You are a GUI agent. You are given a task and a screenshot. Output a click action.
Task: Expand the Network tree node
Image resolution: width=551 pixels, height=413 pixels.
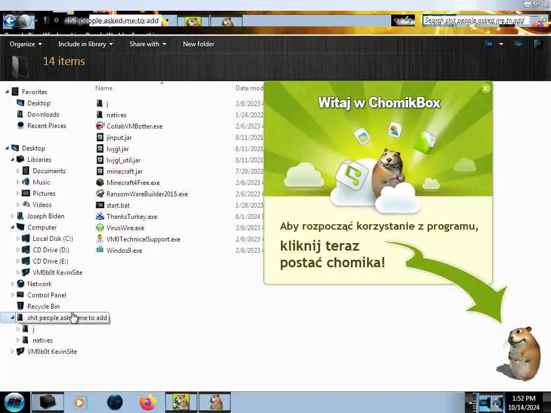tap(13, 283)
